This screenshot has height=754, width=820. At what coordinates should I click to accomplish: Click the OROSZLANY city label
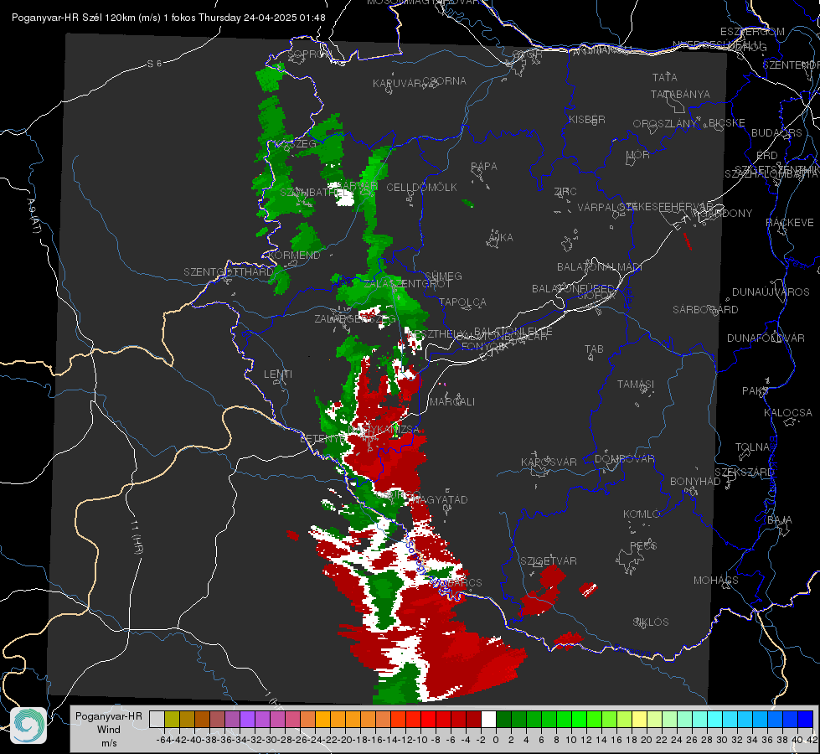665,123
